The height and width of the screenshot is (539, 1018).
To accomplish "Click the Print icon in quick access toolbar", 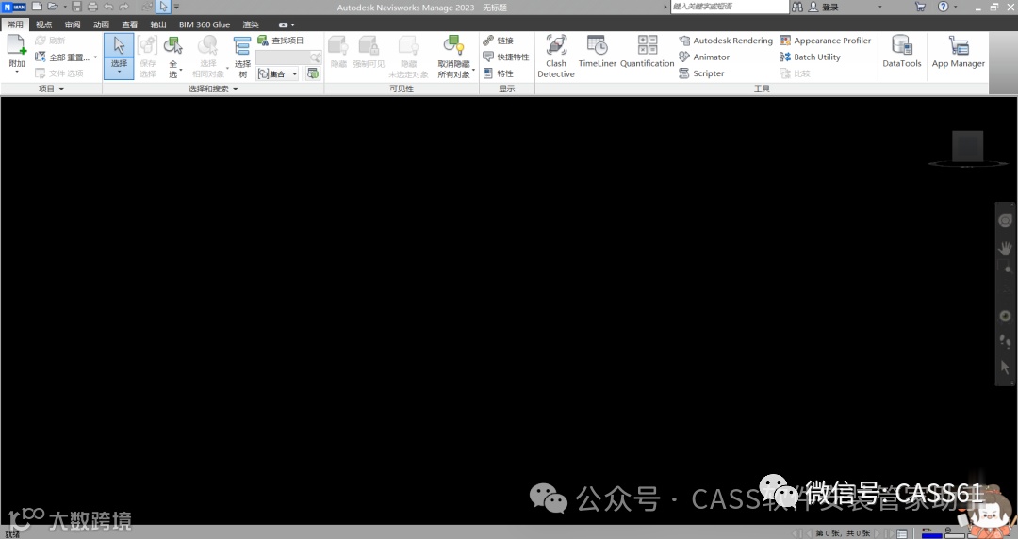I will pos(92,7).
